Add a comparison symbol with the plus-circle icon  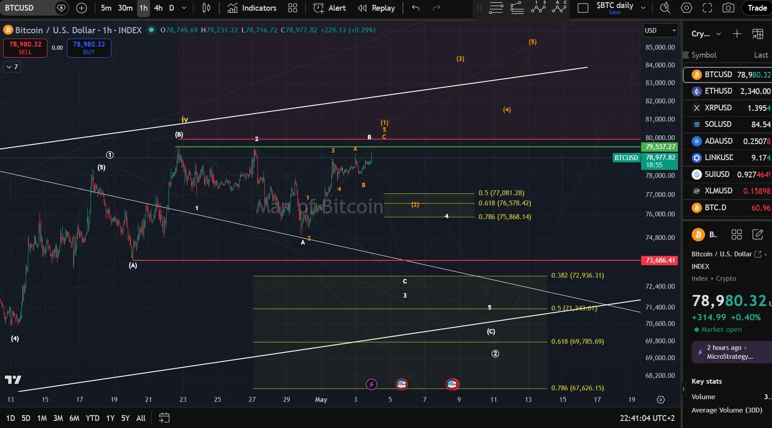[x=82, y=8]
